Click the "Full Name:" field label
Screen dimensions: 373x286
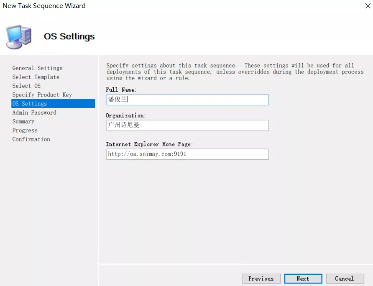(x=121, y=89)
